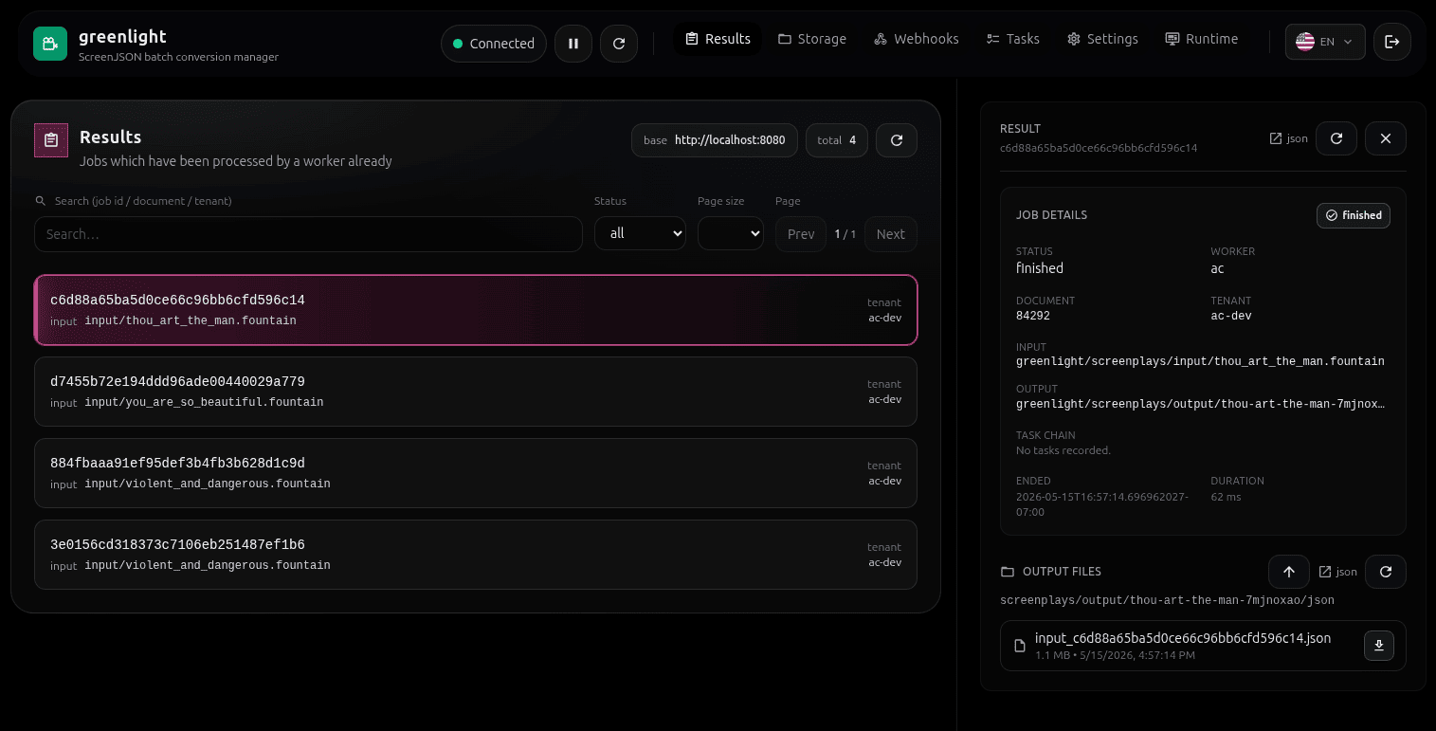Viewport: 1436px width, 731px height.
Task: Click input/you_are_so_beautiful.fountain text
Action: 204,402
